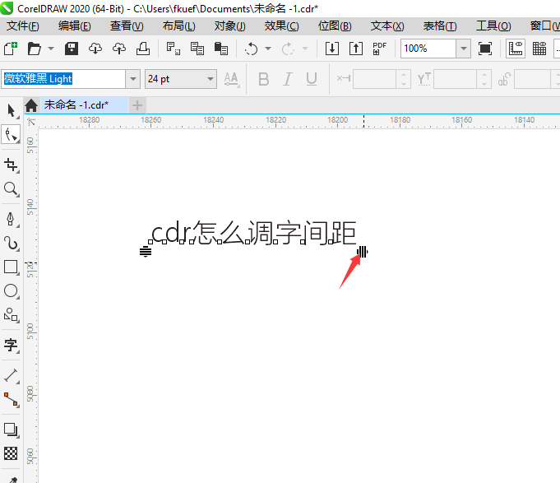This screenshot has height=483, width=560.
Task: Open the 查看(V) menu
Action: [x=127, y=26]
